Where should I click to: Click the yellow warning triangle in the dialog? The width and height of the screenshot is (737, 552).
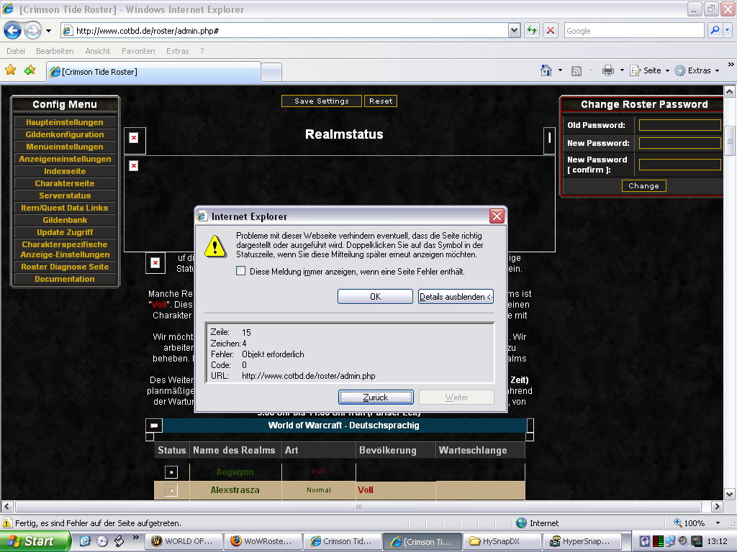pos(216,247)
